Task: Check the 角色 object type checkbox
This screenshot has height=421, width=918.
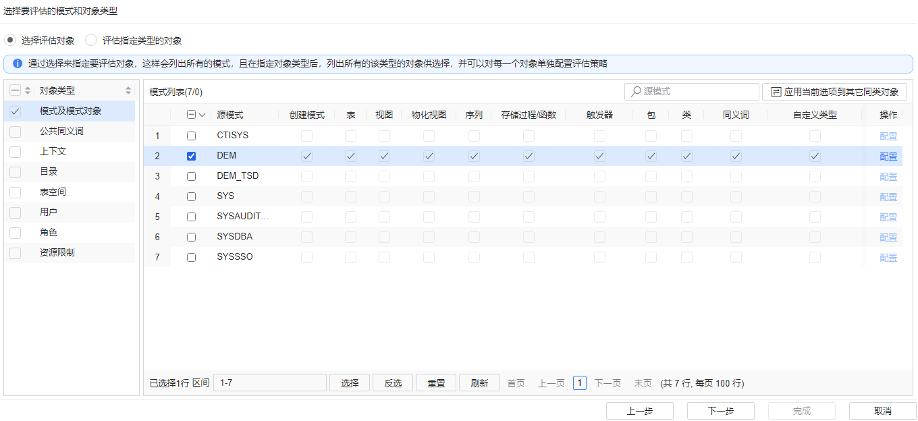Action: pyautogui.click(x=16, y=232)
